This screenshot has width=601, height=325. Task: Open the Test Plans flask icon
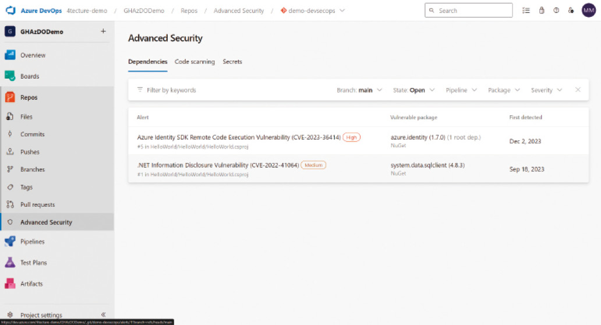pyautogui.click(x=10, y=263)
